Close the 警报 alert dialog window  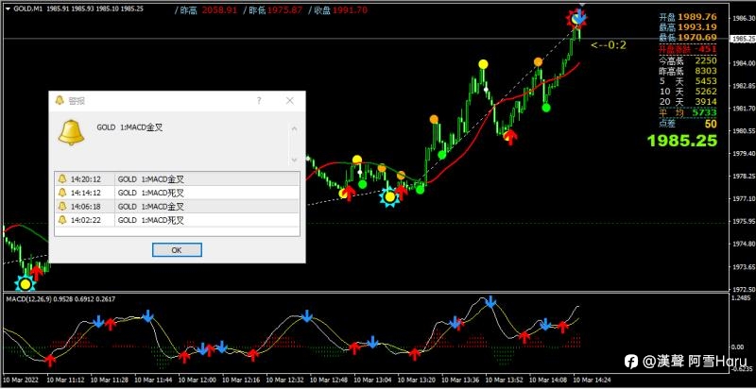click(290, 101)
